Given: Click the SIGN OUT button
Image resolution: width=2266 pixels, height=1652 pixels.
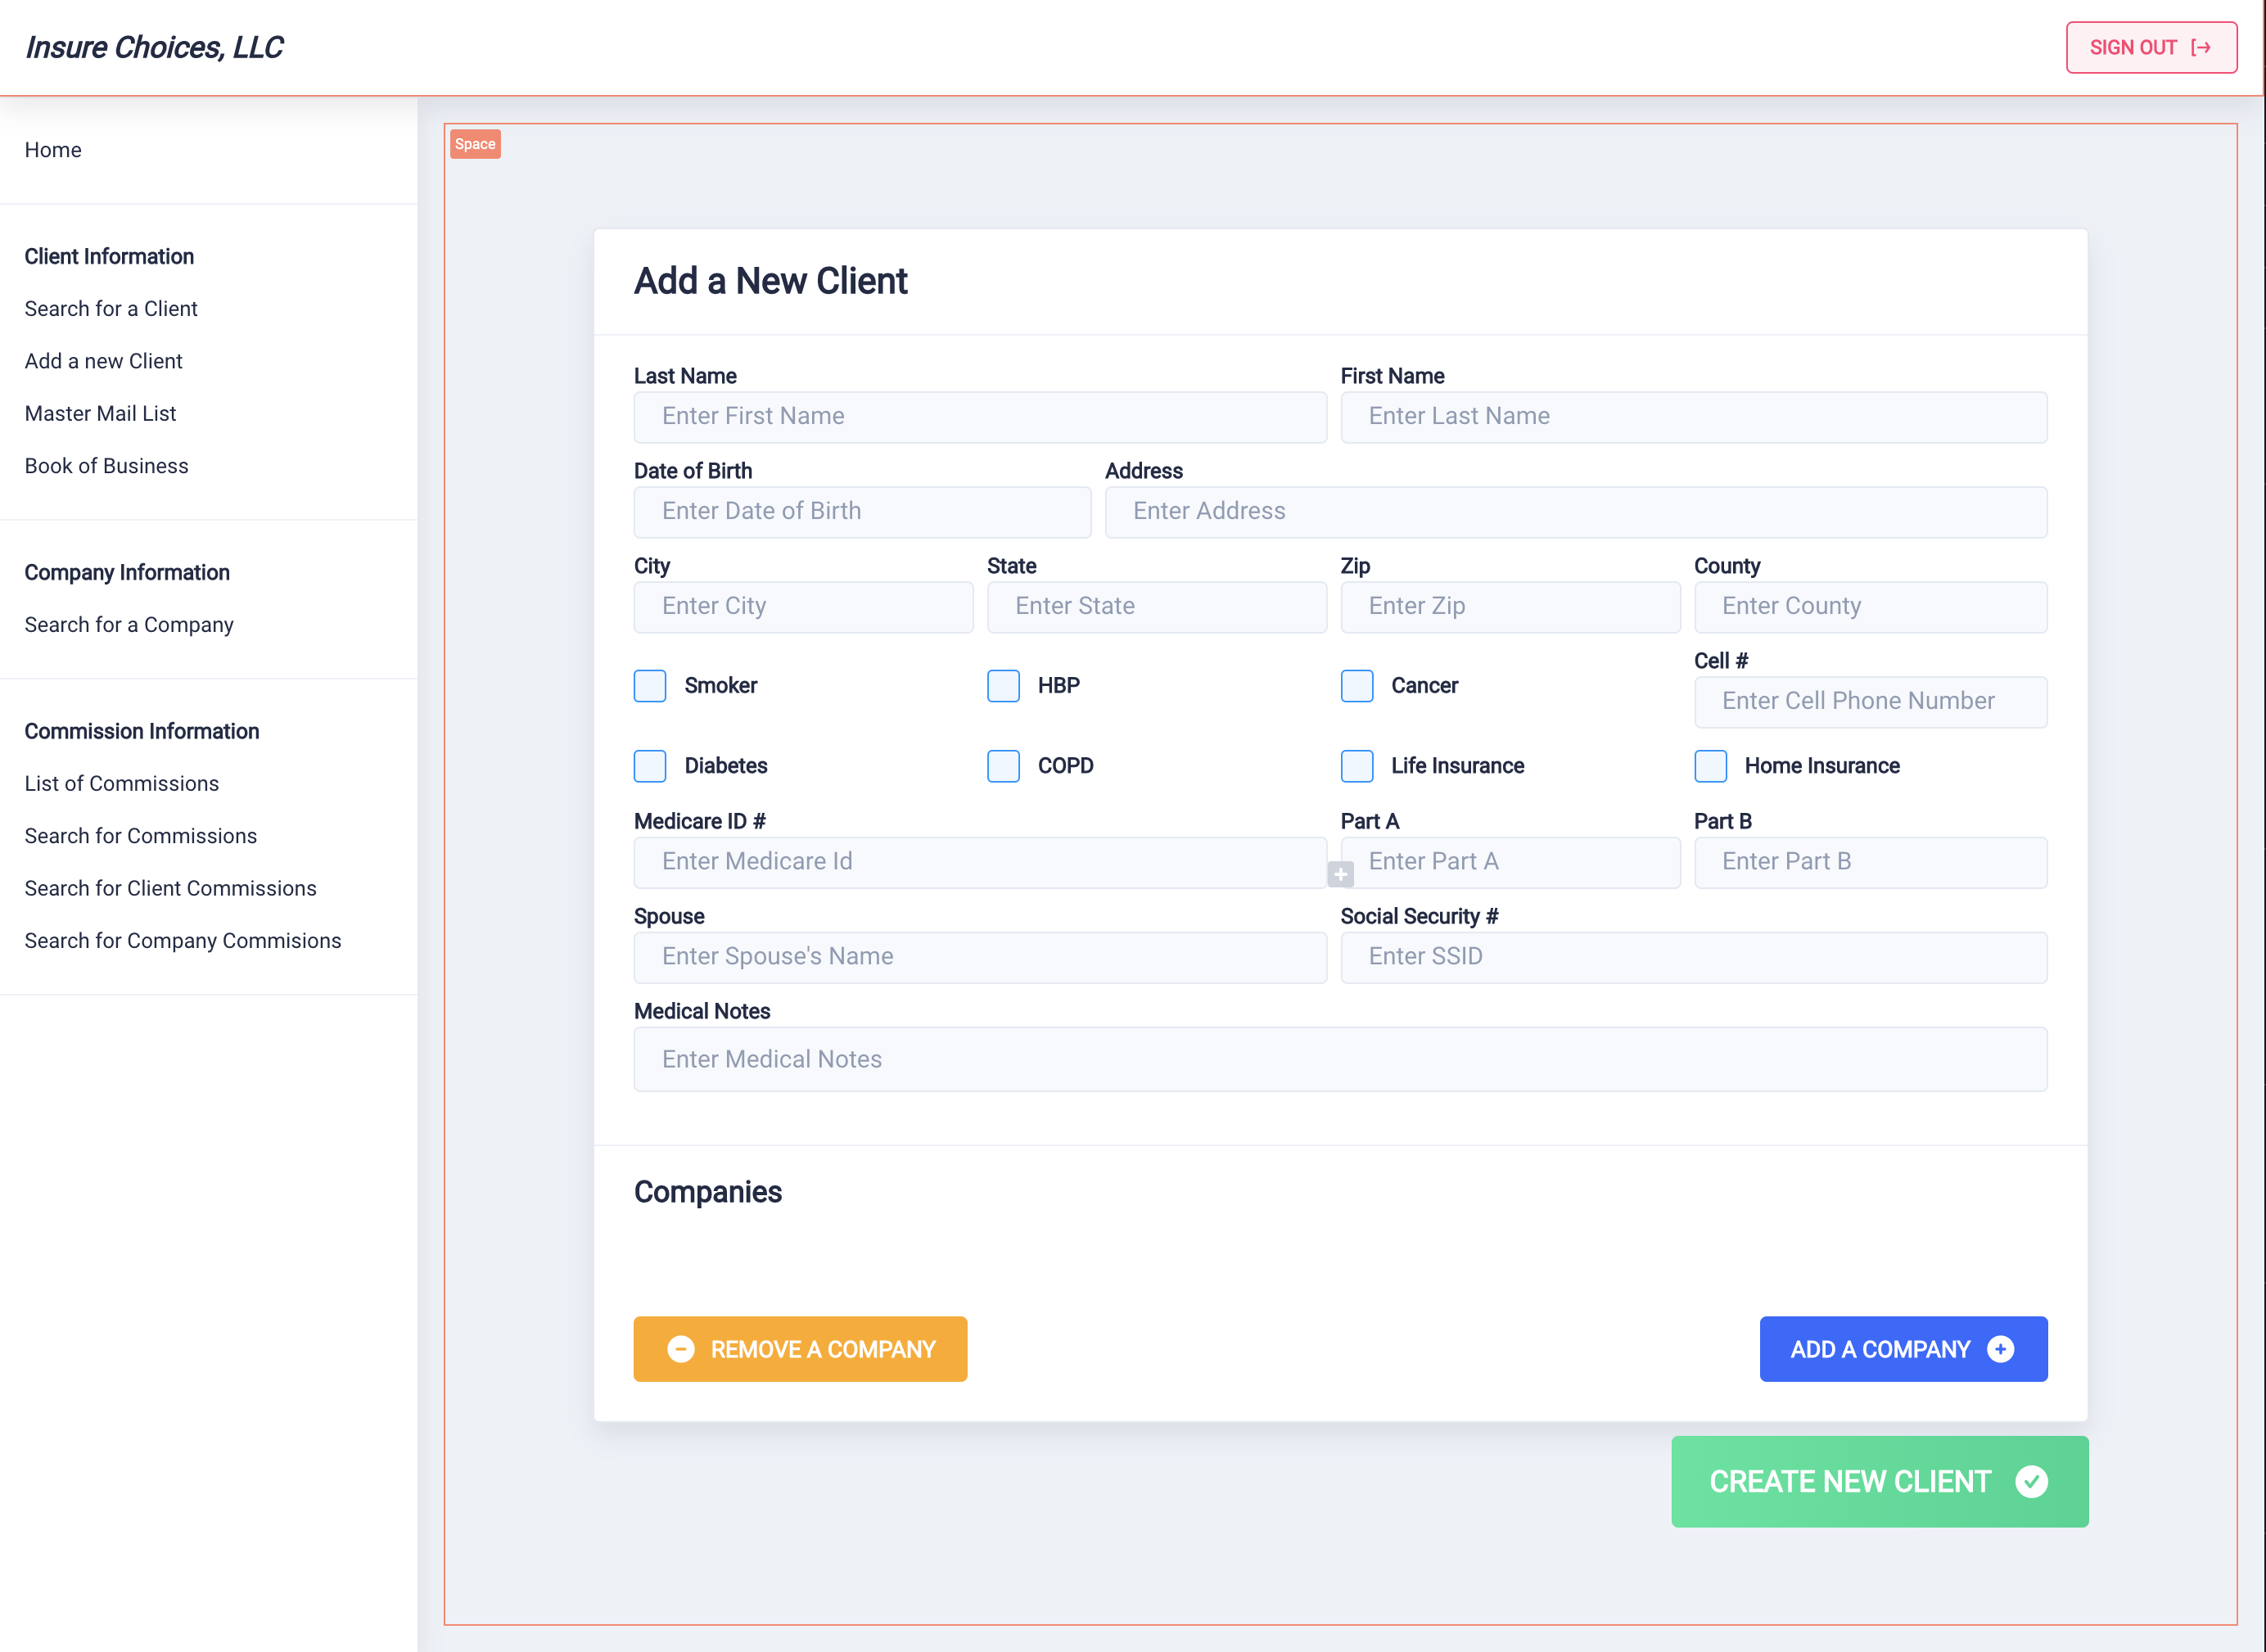Looking at the screenshot, I should point(2151,48).
